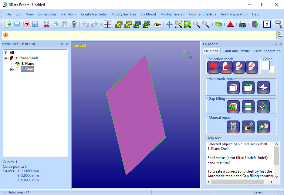
Task: Open the Create Geometry menu
Action: click(94, 14)
